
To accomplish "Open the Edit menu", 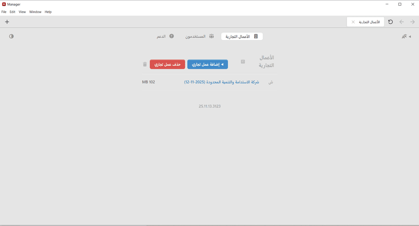I will (x=12, y=12).
